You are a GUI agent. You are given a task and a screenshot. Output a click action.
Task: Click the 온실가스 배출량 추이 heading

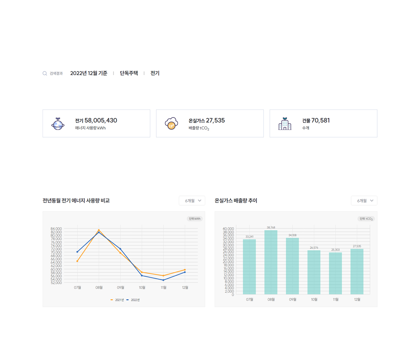(236, 201)
